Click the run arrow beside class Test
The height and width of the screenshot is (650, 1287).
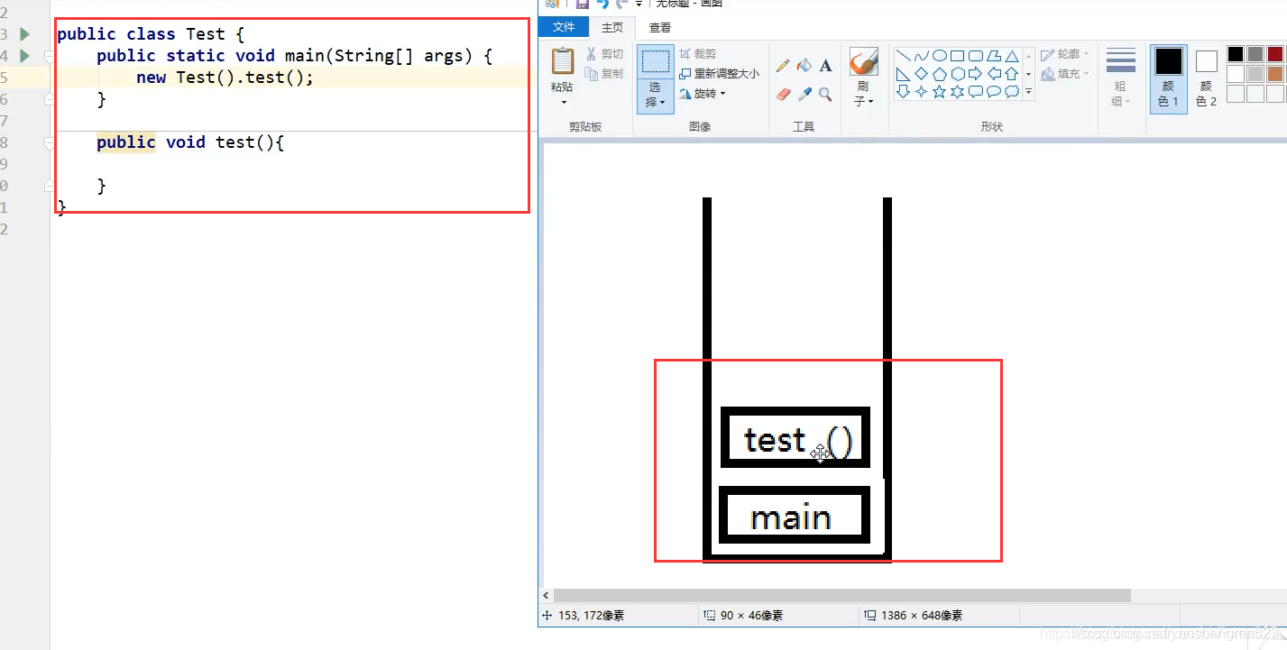[25, 34]
